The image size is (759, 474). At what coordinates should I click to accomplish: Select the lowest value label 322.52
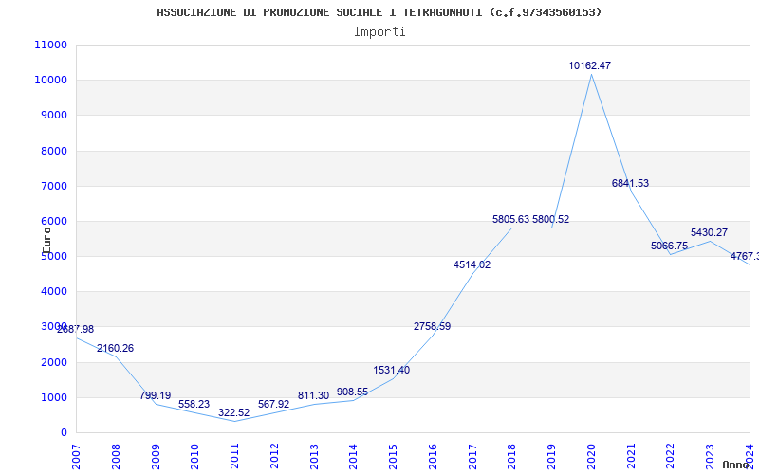click(x=234, y=412)
